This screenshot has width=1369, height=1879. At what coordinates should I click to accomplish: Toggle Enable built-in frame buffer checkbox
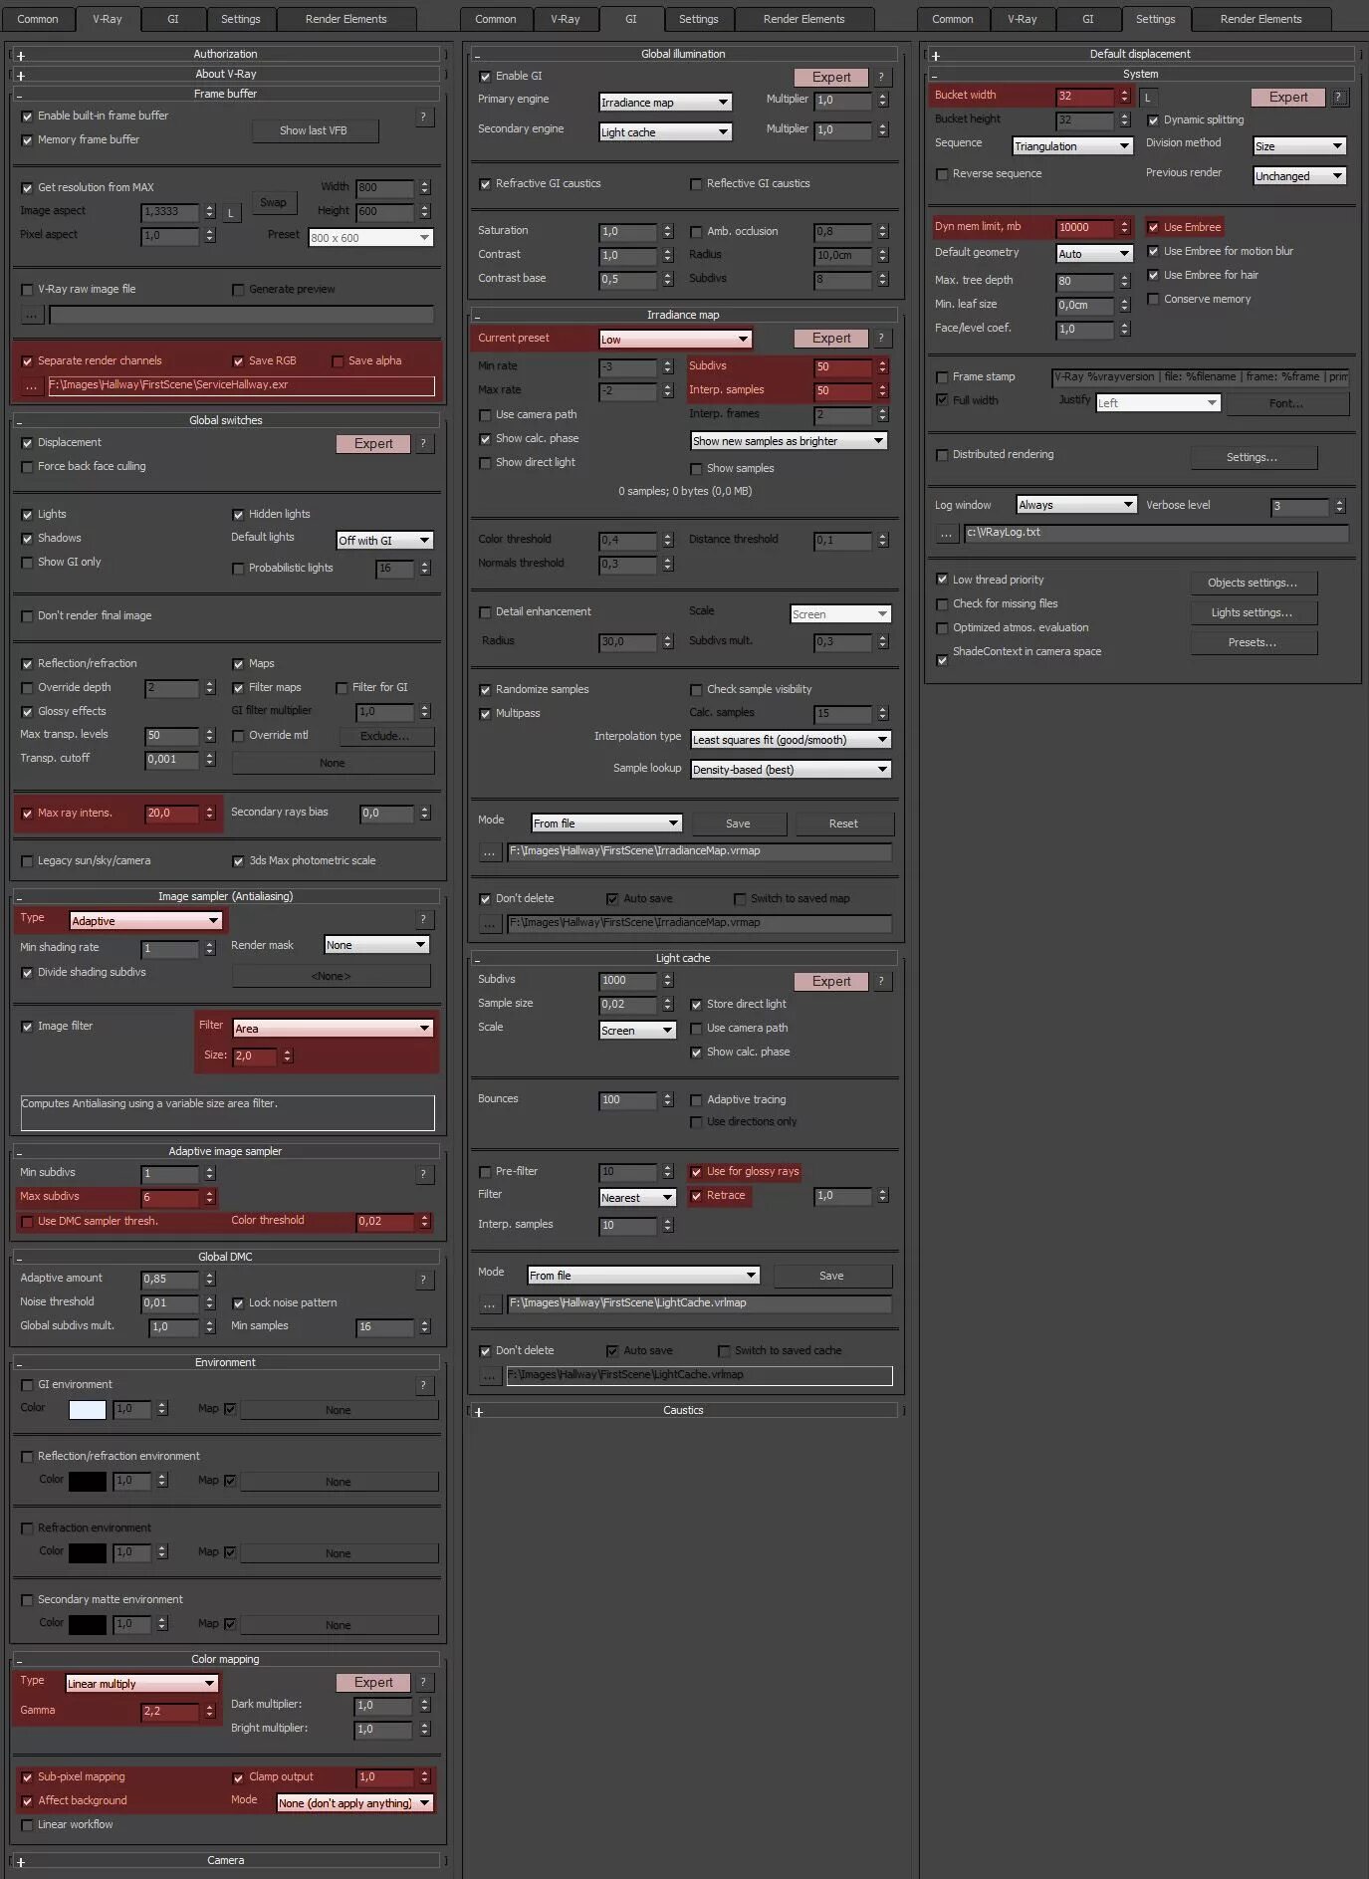(27, 117)
